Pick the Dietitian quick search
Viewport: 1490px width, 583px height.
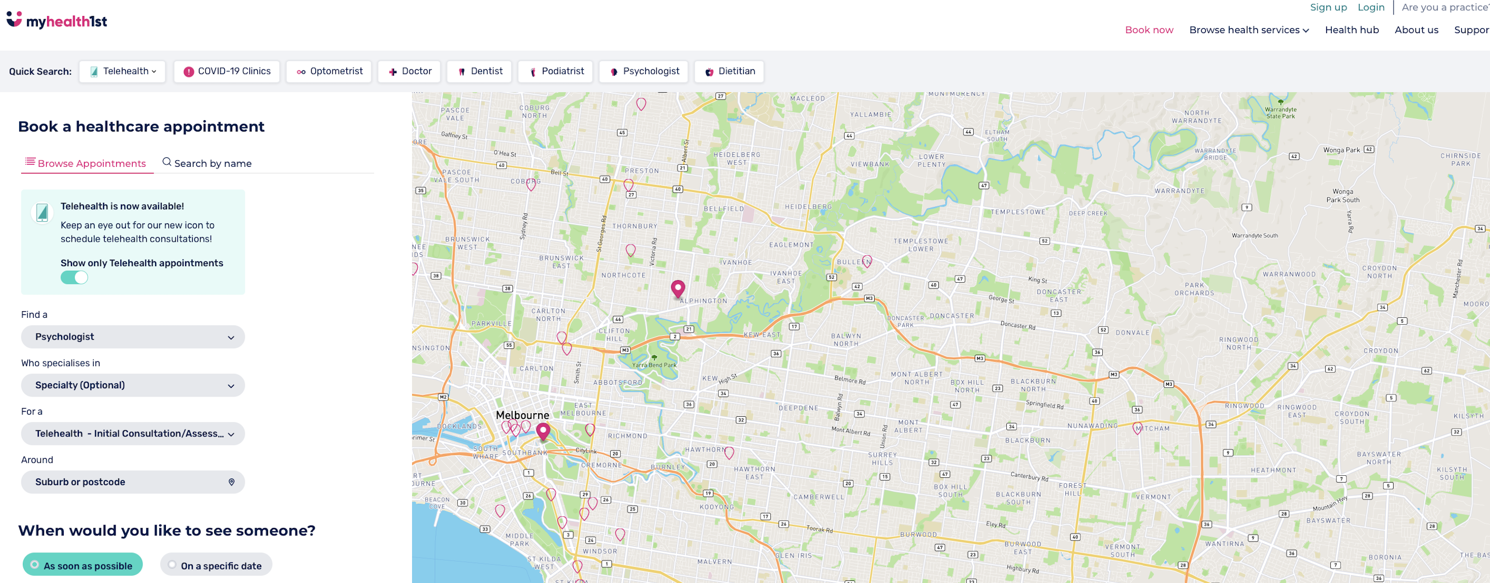coord(729,71)
